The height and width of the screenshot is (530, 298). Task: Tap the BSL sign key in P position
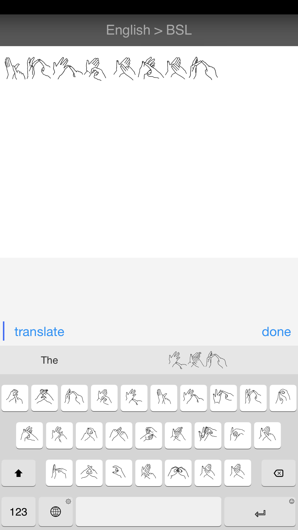click(x=283, y=398)
